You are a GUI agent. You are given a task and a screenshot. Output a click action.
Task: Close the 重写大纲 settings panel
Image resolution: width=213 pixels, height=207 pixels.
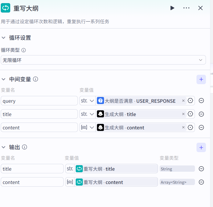(200, 8)
